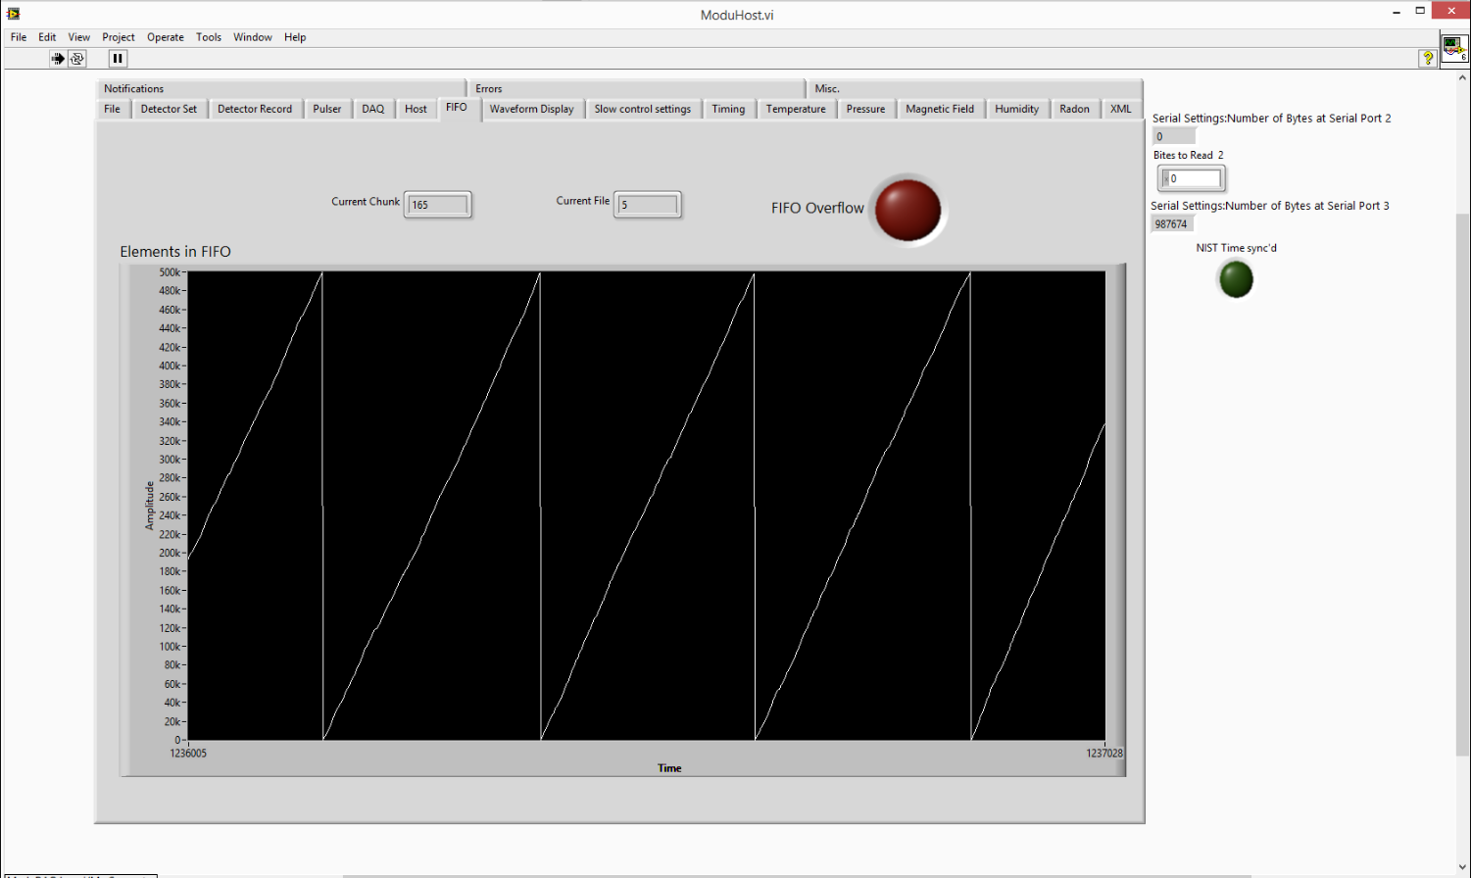Click the Current File indicator field
1471x878 pixels.
click(648, 205)
